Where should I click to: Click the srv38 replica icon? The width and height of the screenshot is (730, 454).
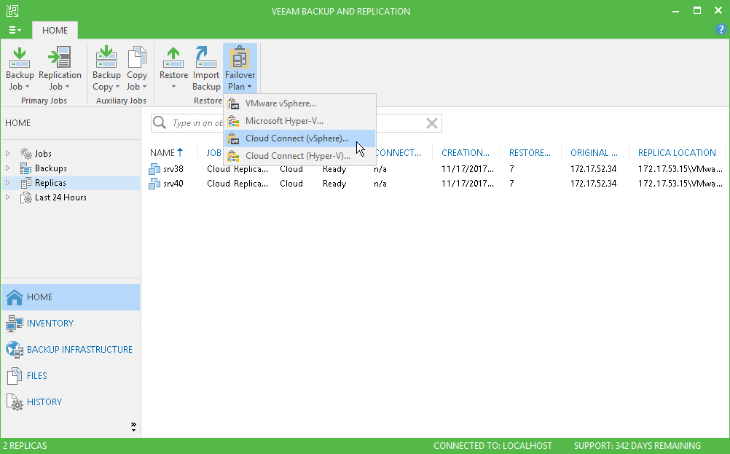[x=154, y=169]
